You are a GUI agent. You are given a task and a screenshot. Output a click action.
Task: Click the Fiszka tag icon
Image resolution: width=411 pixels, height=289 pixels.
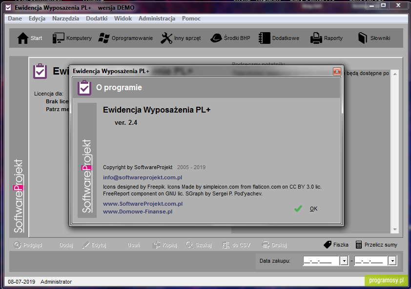pyautogui.click(x=328, y=245)
